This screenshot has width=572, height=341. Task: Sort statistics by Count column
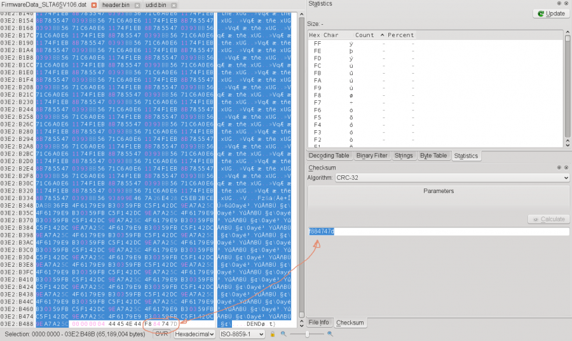point(364,35)
